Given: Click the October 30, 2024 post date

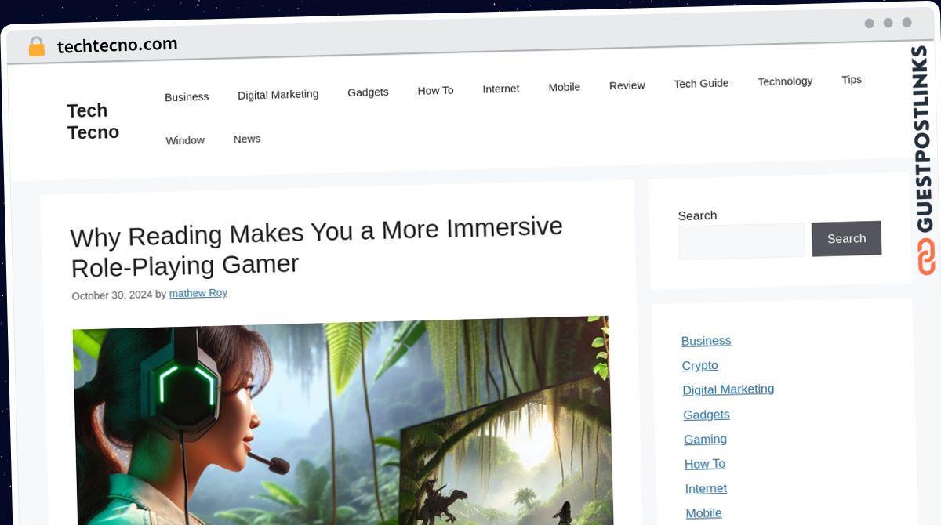Looking at the screenshot, I should pos(112,295).
